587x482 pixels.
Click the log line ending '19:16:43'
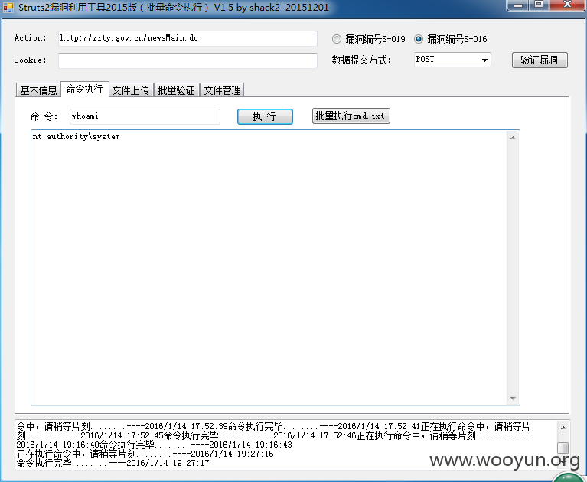155,445
